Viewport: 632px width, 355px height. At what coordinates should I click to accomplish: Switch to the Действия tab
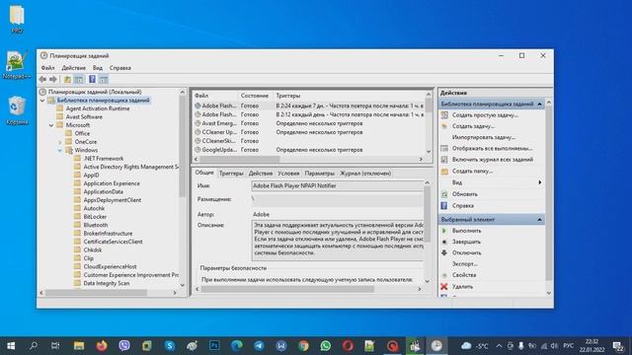pyautogui.click(x=261, y=174)
